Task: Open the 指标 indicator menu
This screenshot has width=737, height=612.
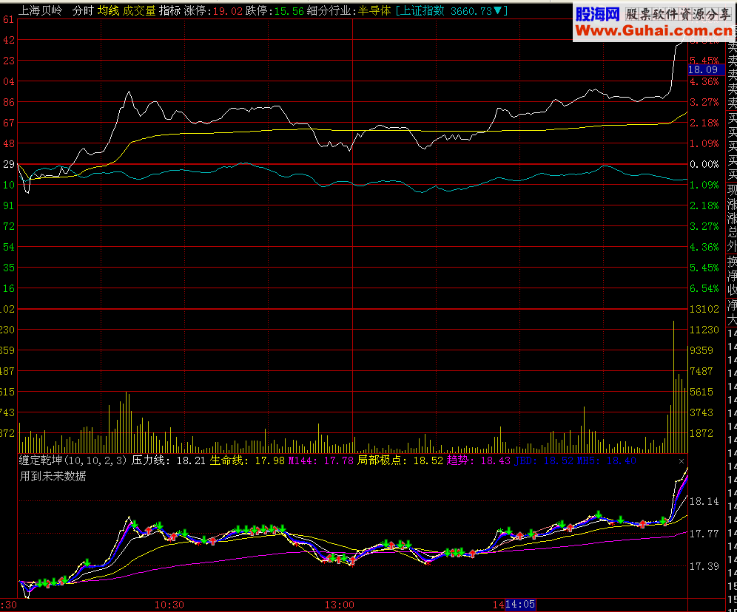Action: coord(169,11)
